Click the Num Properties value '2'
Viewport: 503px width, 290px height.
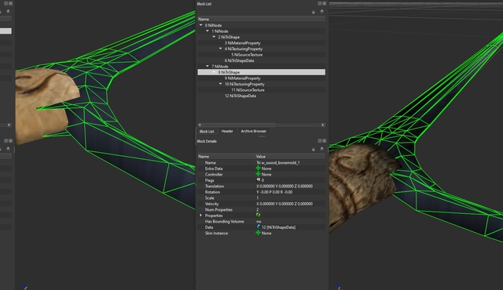[257, 209]
